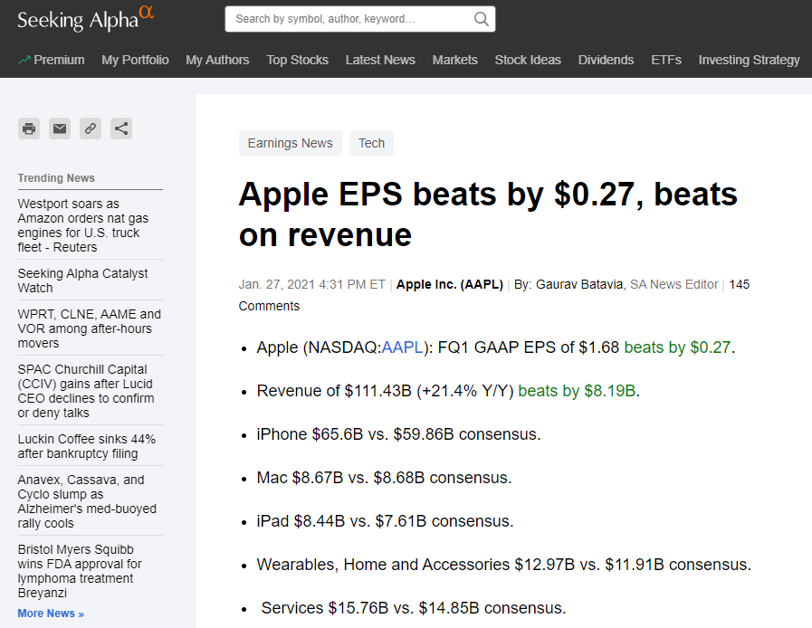Open Dividends menu
The height and width of the screenshot is (628, 812).
coord(606,60)
